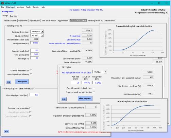The width and height of the screenshot is (171, 138).
Task: Open the Tools menu
Action: (28, 7)
